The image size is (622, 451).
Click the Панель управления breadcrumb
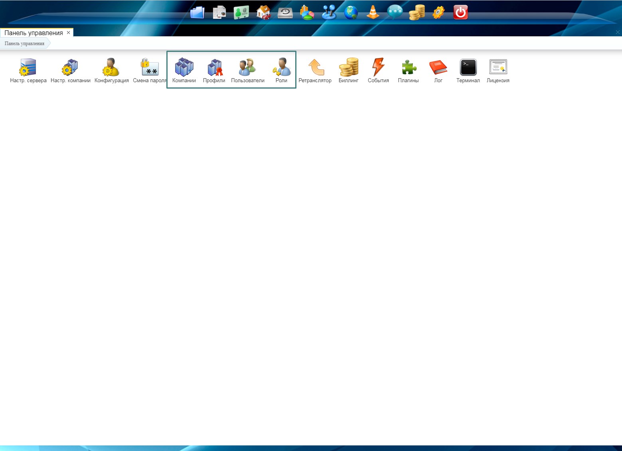[24, 44]
